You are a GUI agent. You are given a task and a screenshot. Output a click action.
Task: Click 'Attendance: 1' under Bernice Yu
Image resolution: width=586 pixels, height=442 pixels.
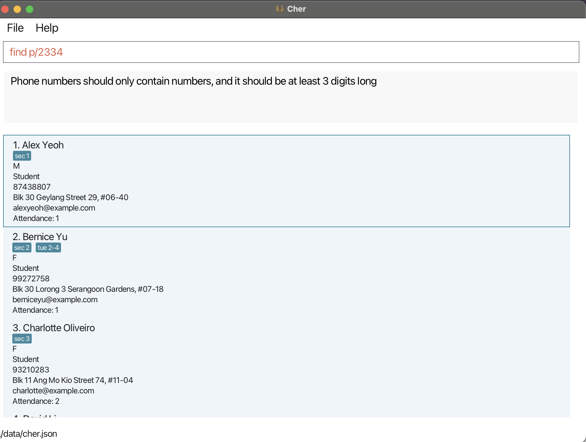(35, 310)
